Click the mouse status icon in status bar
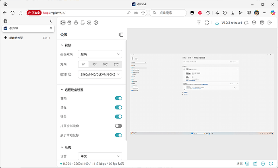Viewport: 278px width, 168px height. 263,164
